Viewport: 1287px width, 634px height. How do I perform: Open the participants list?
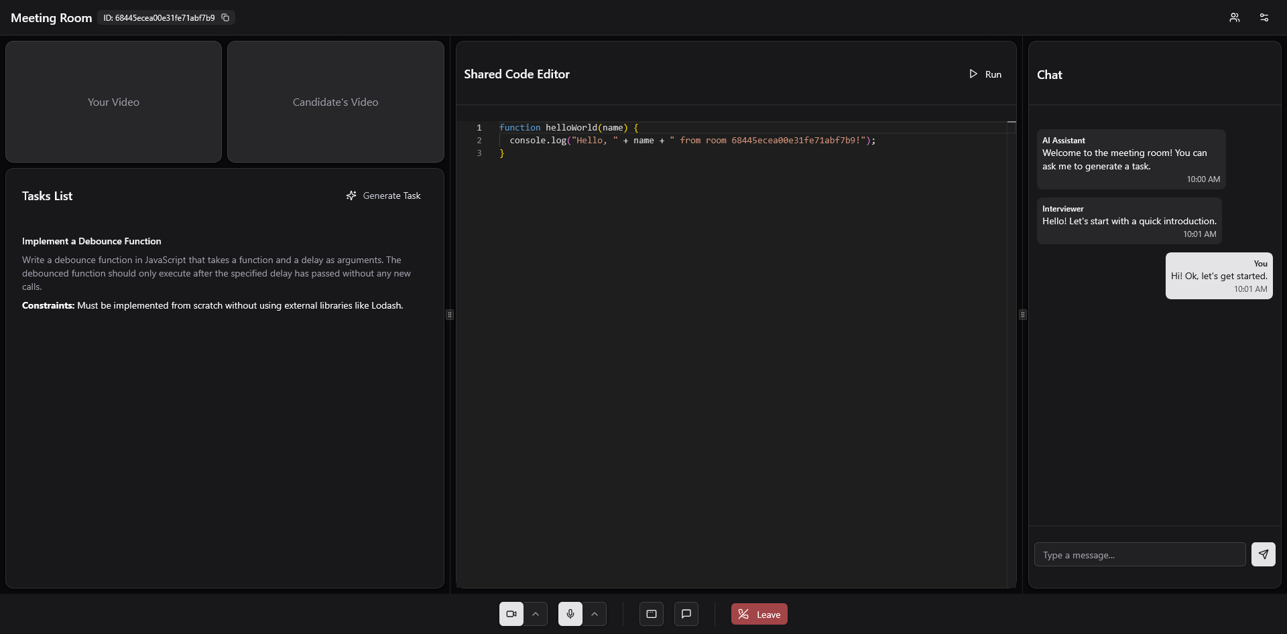tap(1235, 17)
